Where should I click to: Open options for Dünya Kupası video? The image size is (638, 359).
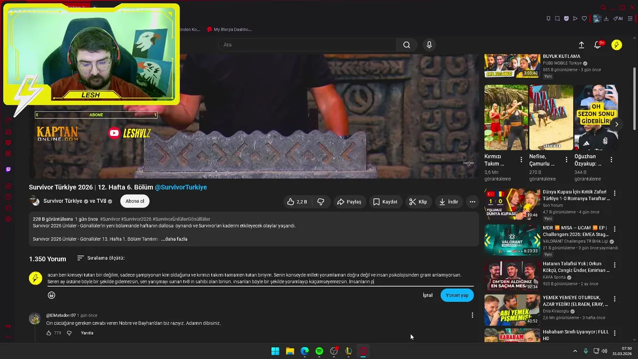coord(615,193)
